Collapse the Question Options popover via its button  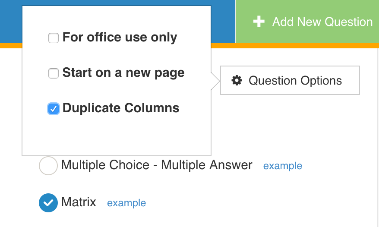(x=290, y=80)
